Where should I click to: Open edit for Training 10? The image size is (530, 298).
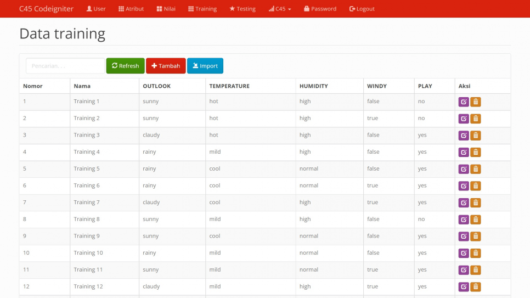(x=464, y=253)
